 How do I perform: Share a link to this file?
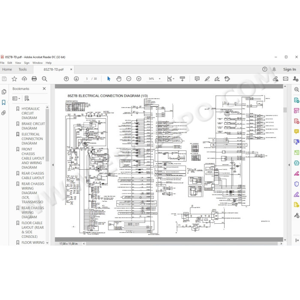276,78
